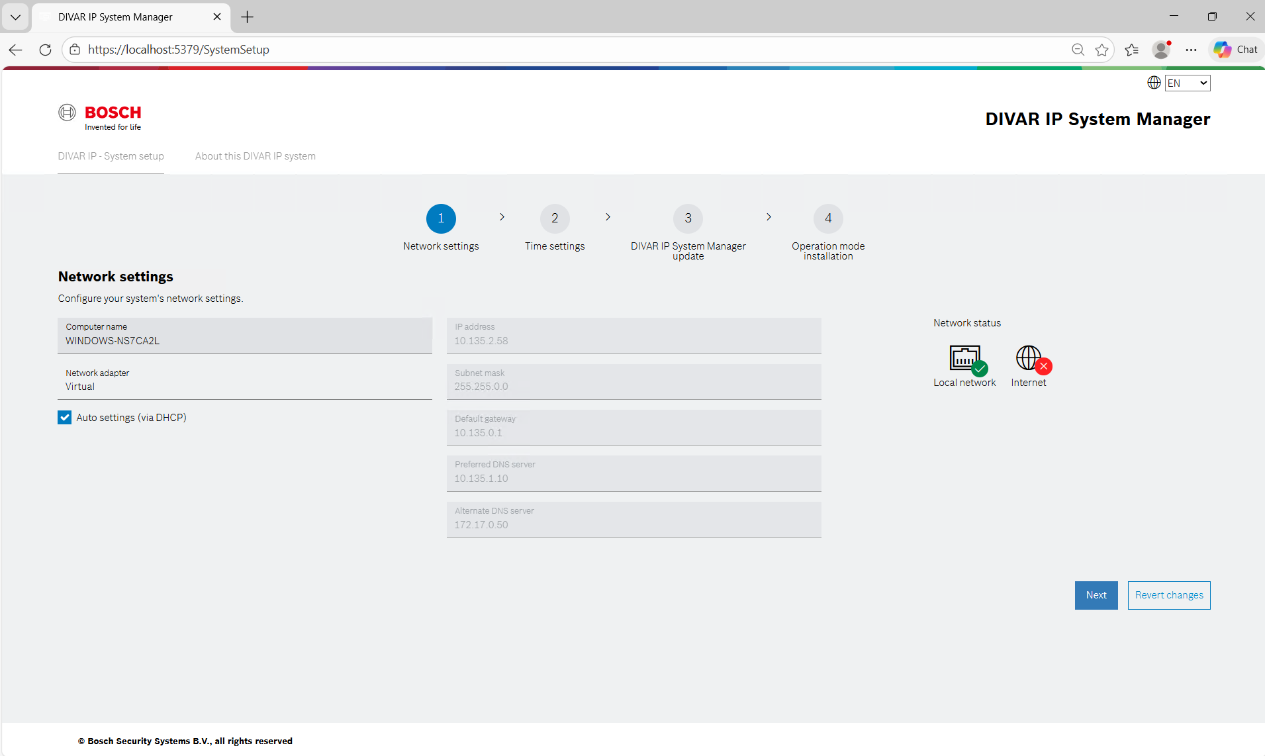The width and height of the screenshot is (1265, 756).
Task: Click the Local network status icon
Action: click(x=965, y=359)
